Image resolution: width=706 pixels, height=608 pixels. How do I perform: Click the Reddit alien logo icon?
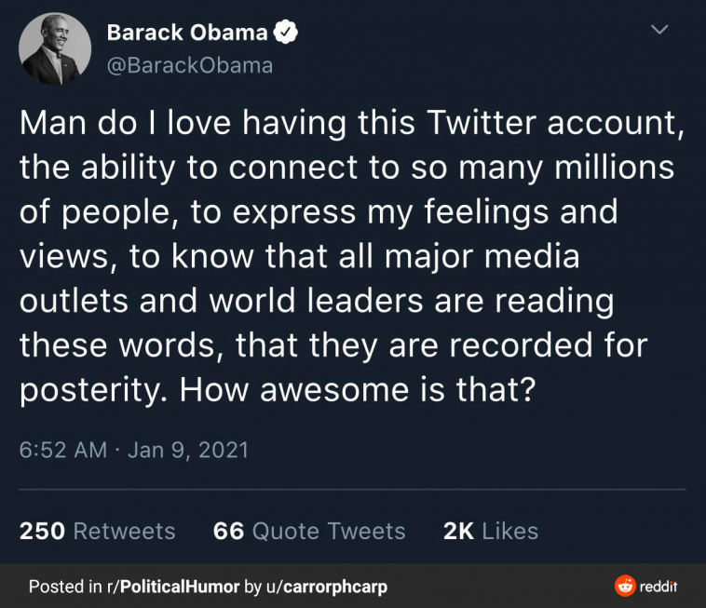click(x=625, y=587)
